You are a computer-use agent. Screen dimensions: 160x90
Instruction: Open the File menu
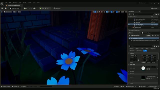point(6,3)
